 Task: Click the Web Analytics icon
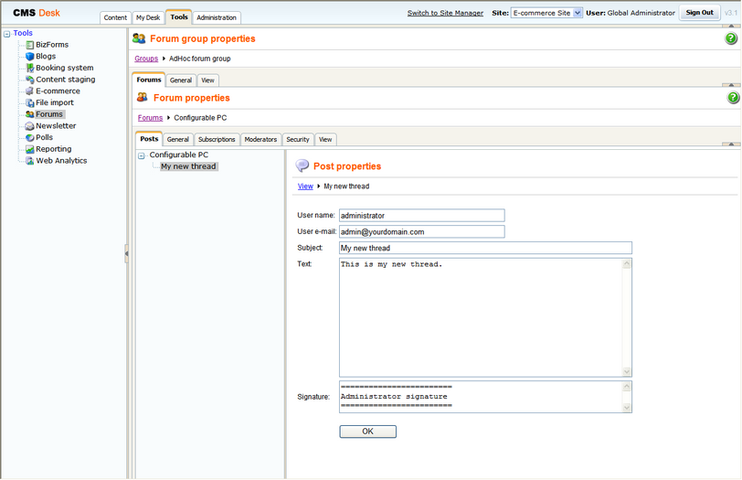(30, 161)
